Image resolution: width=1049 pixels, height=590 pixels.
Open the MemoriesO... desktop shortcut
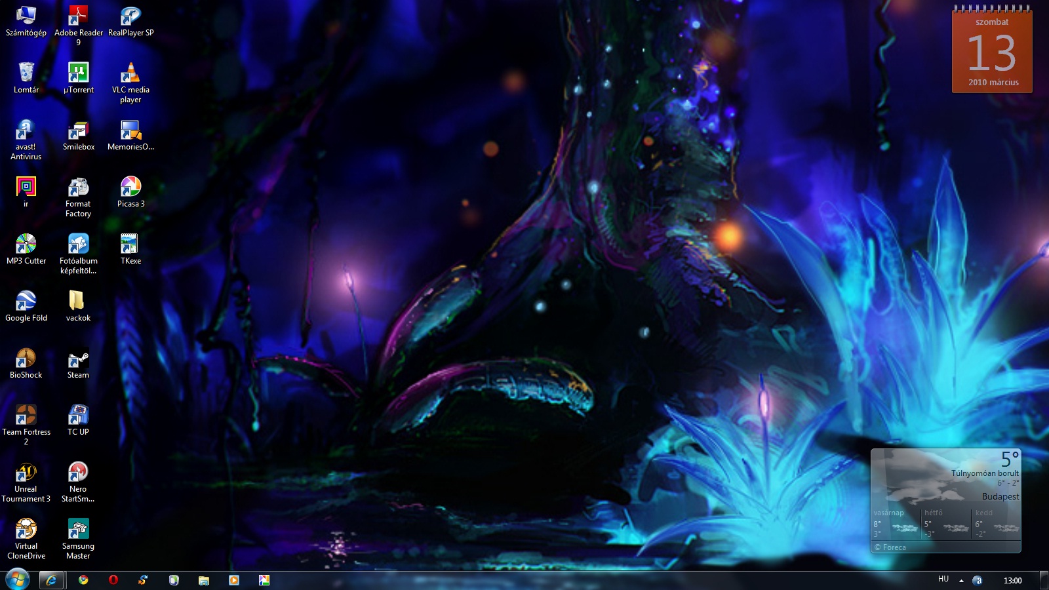[x=130, y=134]
